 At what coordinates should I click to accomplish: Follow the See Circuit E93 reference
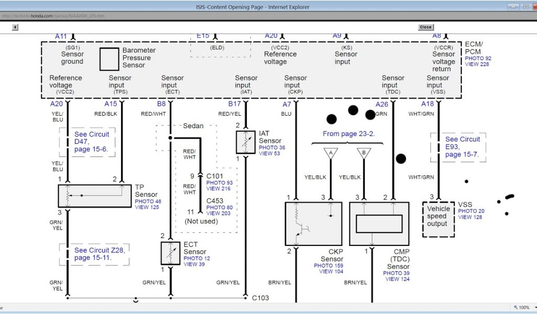click(x=463, y=147)
